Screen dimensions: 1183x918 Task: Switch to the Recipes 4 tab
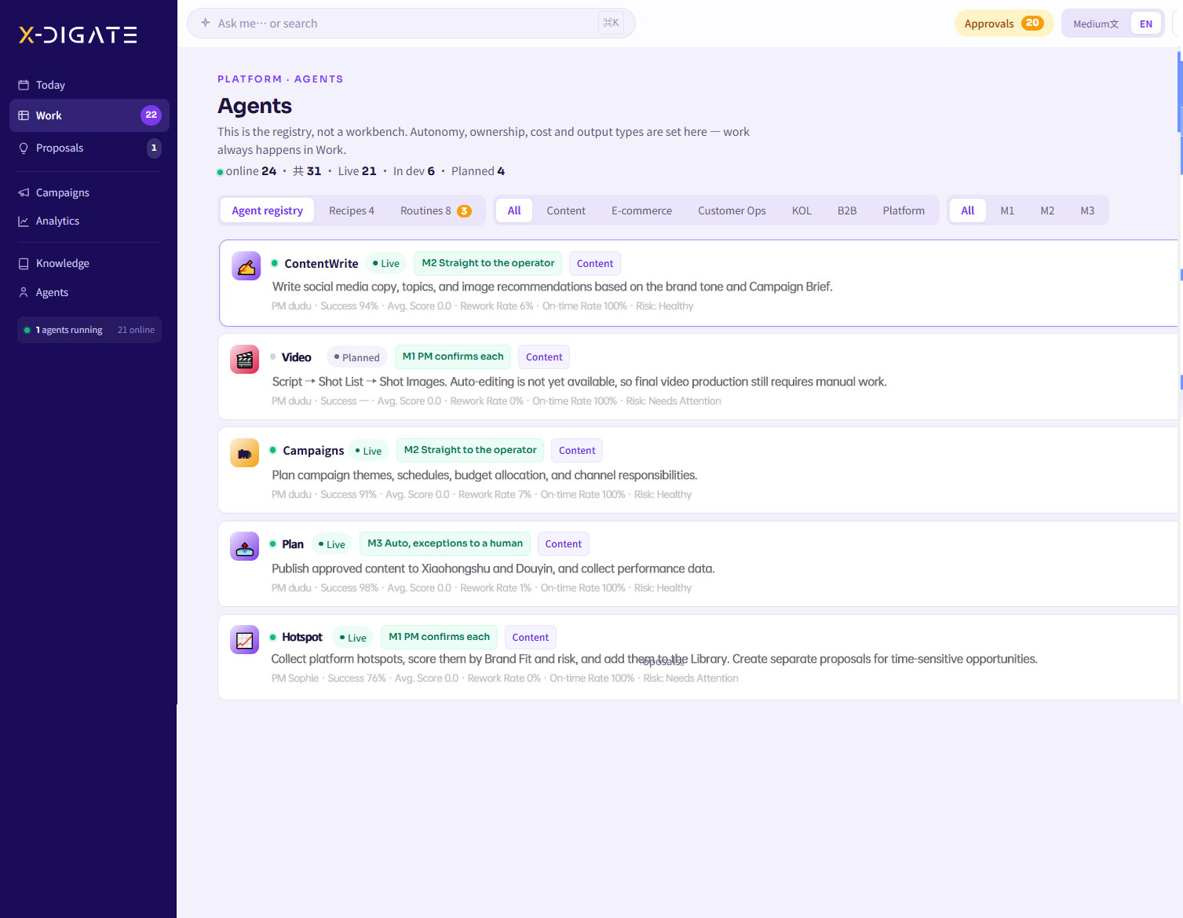click(x=352, y=210)
